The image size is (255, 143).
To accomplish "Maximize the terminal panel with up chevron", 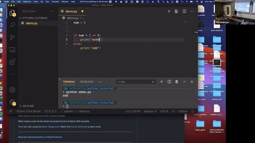I will (184, 82).
